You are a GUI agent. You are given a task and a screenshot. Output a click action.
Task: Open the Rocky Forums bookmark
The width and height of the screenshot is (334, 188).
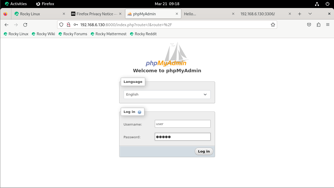[73, 34]
